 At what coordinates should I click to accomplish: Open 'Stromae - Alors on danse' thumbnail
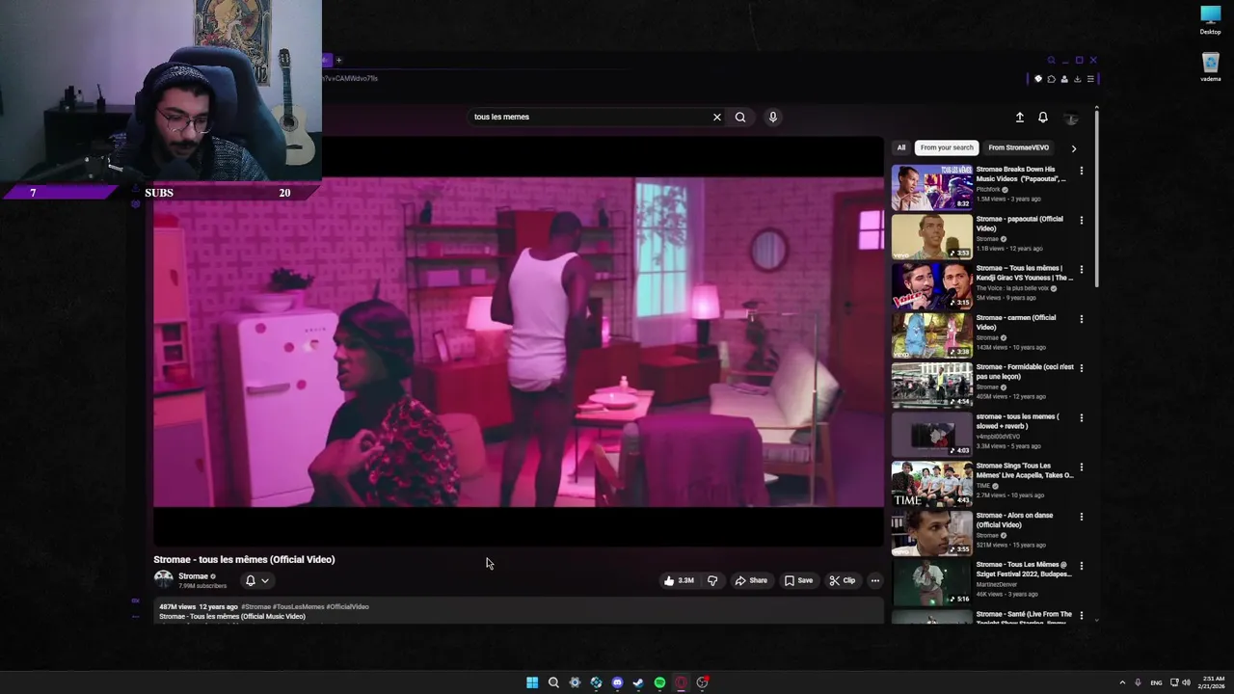point(931,533)
